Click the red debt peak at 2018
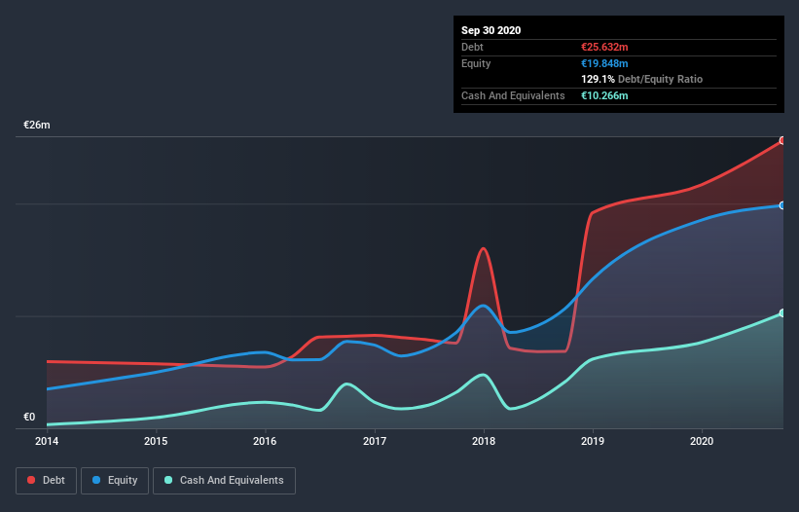Screen dimensions: 799x512 coord(484,248)
